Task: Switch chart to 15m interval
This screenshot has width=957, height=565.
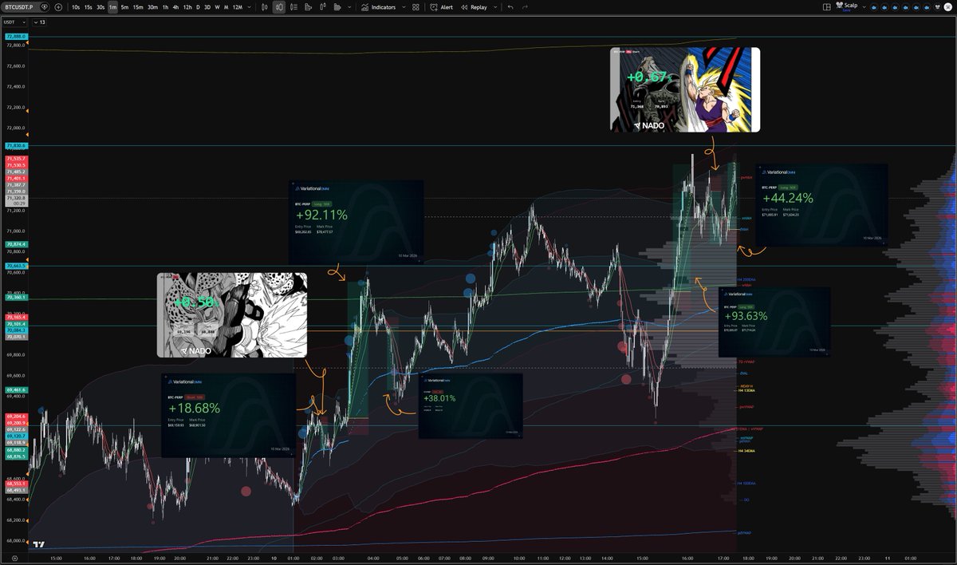Action: pos(138,7)
